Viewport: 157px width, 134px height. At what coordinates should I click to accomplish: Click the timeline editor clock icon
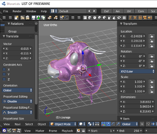[x=4, y=131]
